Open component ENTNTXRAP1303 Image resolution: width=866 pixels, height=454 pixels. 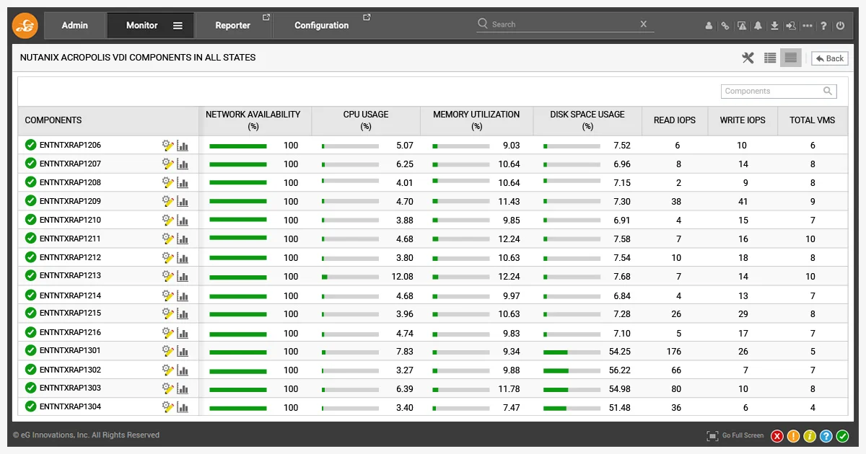pyautogui.click(x=70, y=388)
